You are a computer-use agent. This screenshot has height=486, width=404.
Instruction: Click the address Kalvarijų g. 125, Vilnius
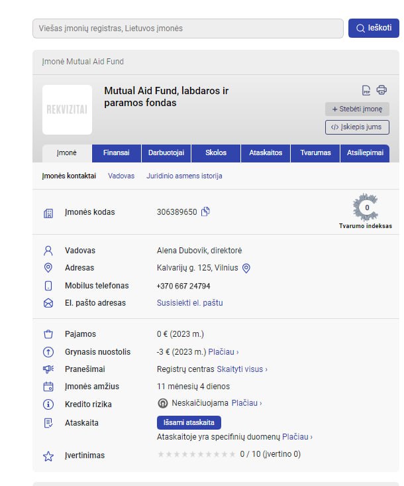coord(197,268)
